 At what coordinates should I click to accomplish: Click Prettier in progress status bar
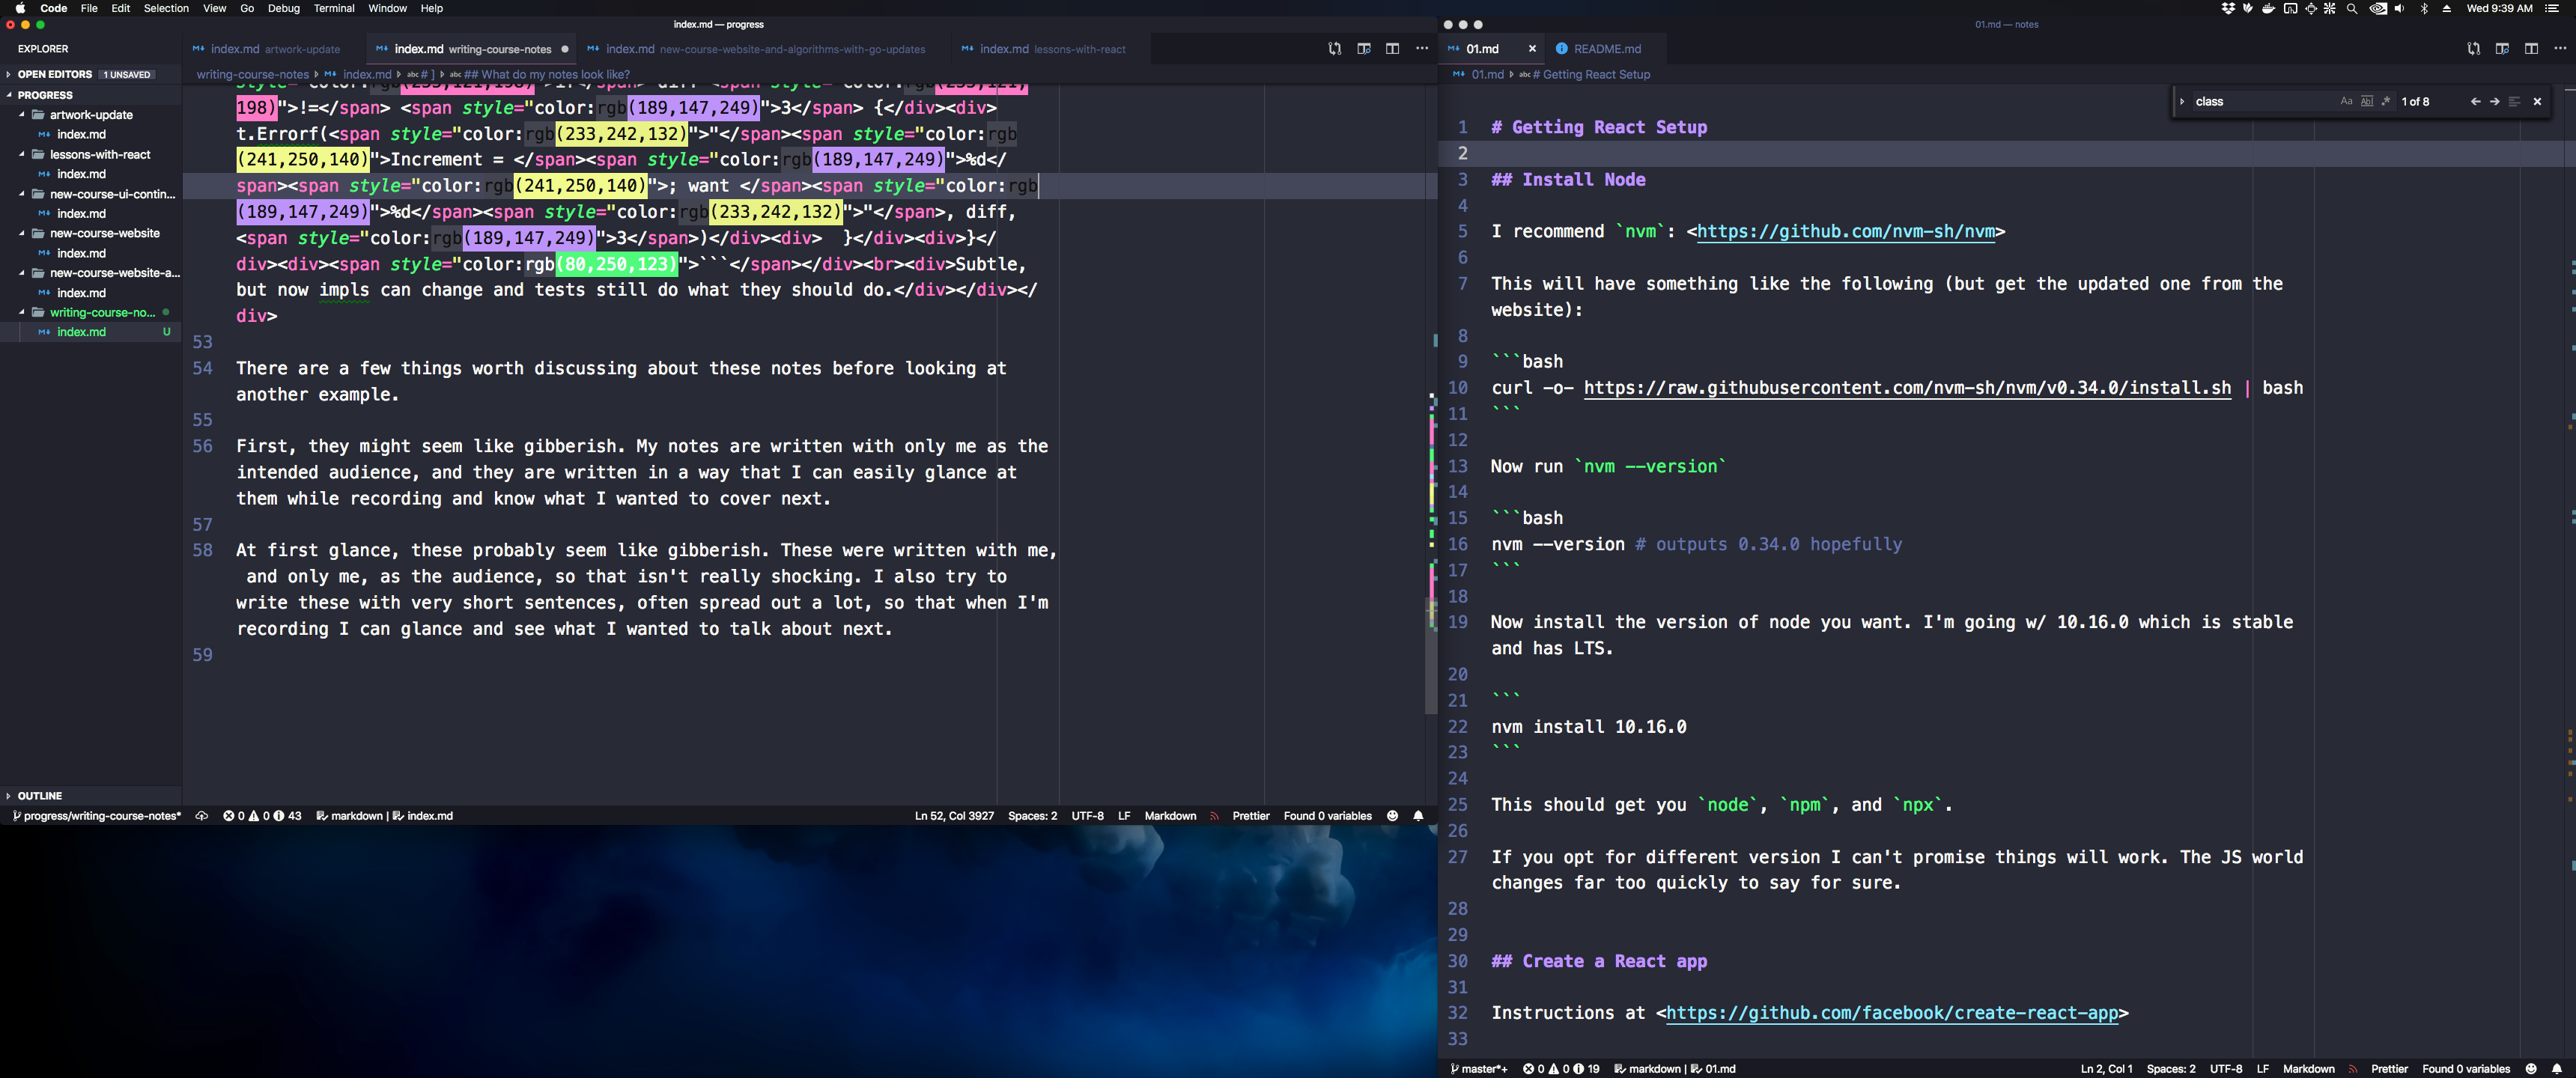coord(1251,816)
